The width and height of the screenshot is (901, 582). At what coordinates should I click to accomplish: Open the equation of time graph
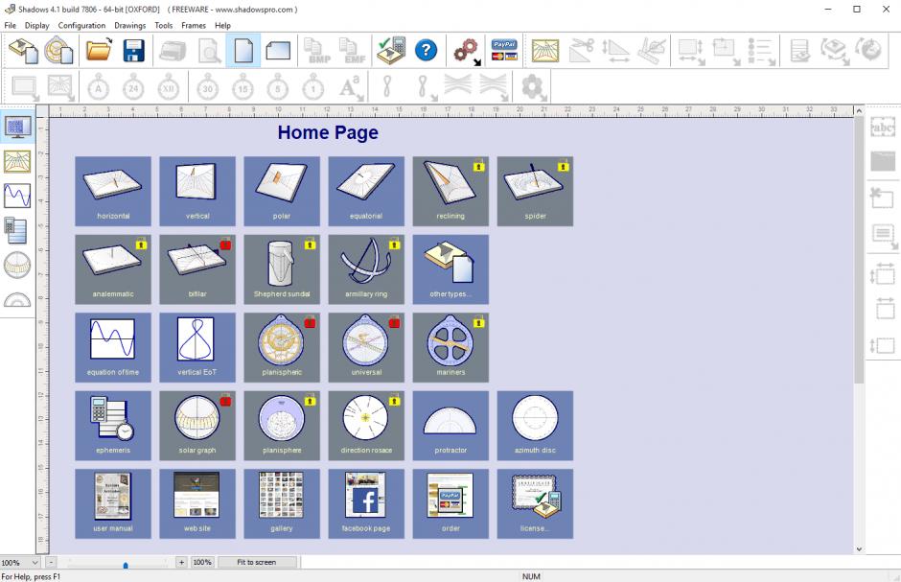113,346
